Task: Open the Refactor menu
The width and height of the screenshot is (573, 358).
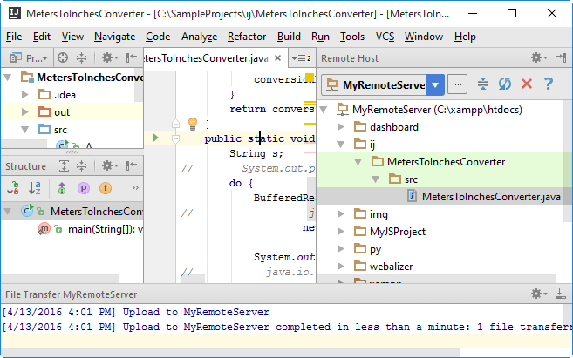Action: 247,37
